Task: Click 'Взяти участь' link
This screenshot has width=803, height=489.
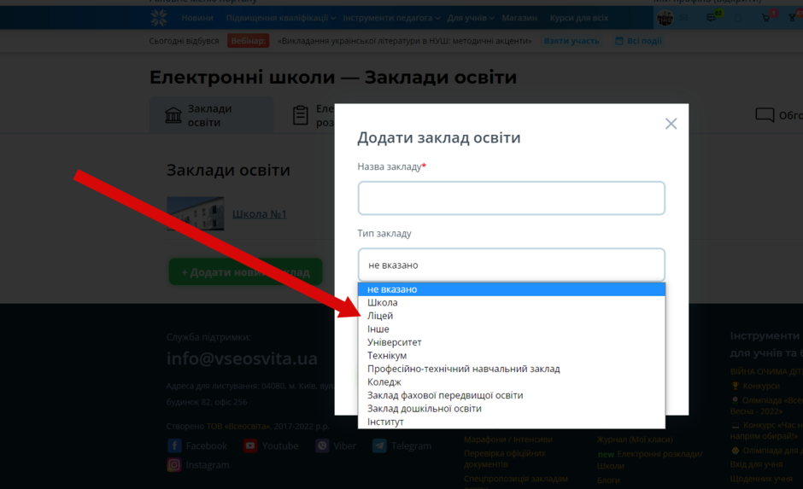Action: (571, 41)
